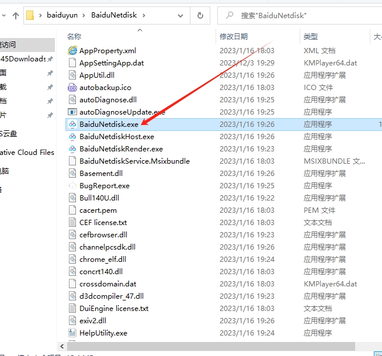Select the BaiduNetdisk.exe file name
The width and height of the screenshot is (382, 356).
(109, 125)
